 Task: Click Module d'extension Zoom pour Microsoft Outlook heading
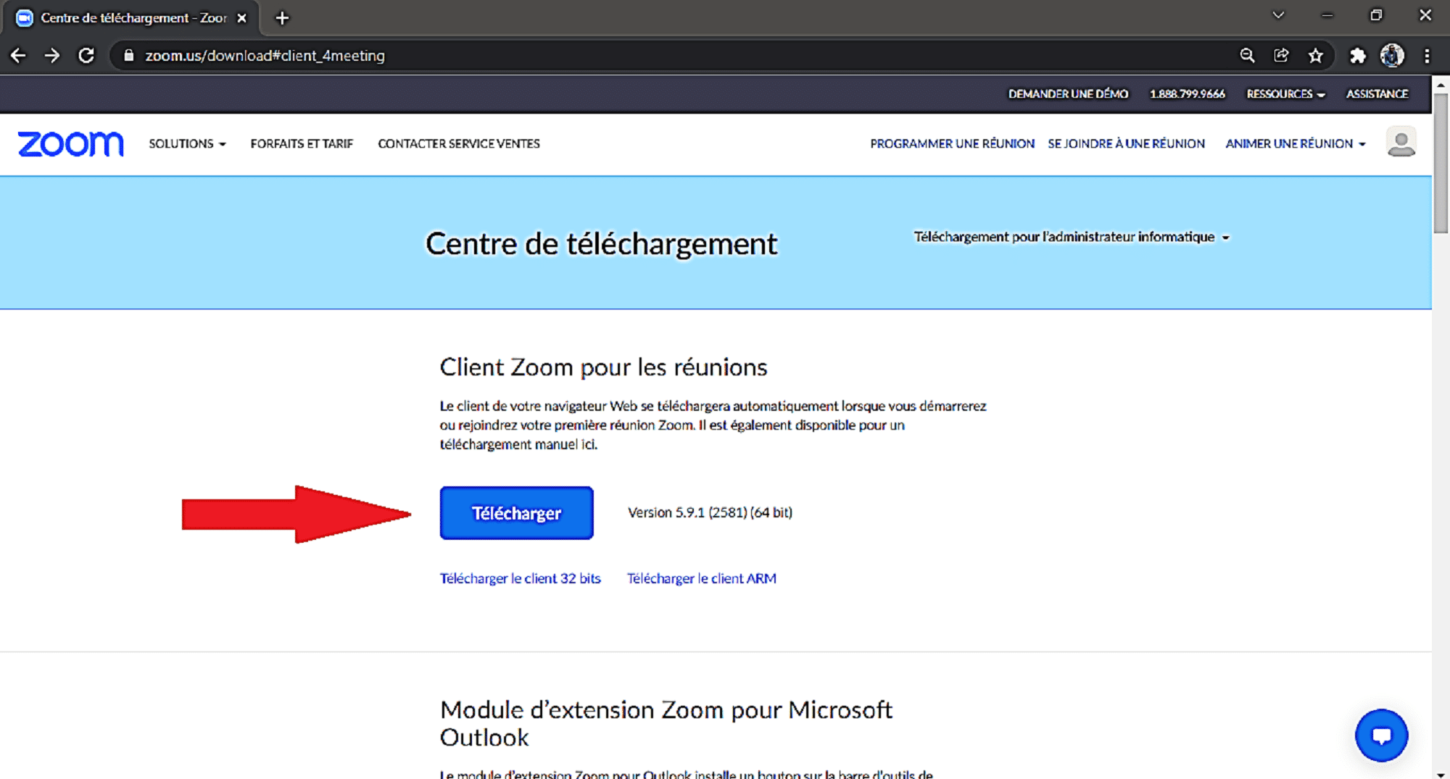click(666, 723)
